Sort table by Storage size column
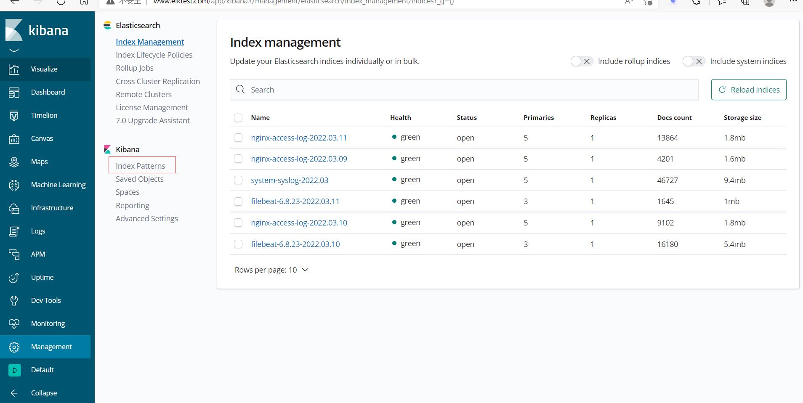 pyautogui.click(x=742, y=118)
